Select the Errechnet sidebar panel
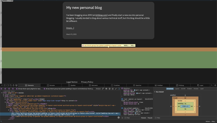This screenshot has width=217, height=123. pyautogui.click(x=170, y=89)
